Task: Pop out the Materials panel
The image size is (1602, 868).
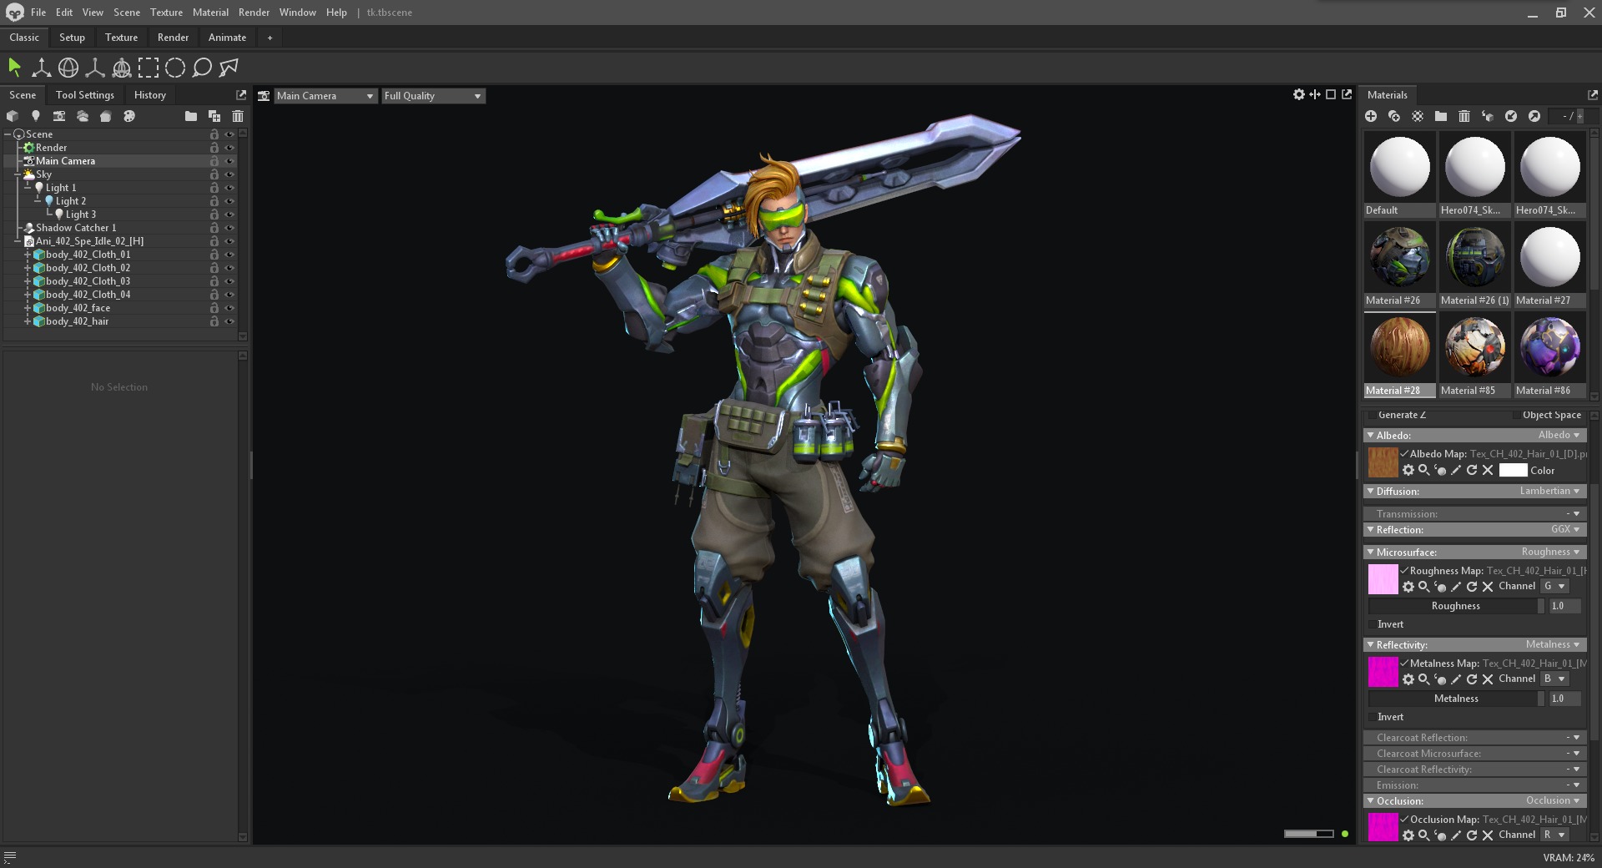Action: coord(1593,95)
